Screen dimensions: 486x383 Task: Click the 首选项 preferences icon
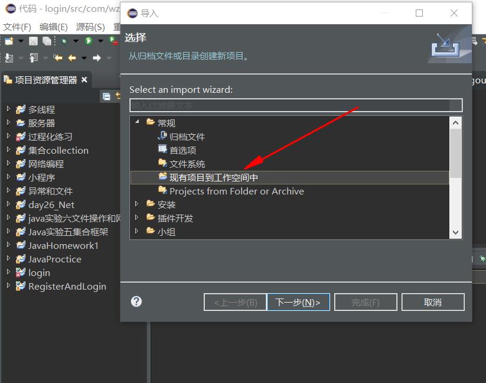click(x=162, y=149)
